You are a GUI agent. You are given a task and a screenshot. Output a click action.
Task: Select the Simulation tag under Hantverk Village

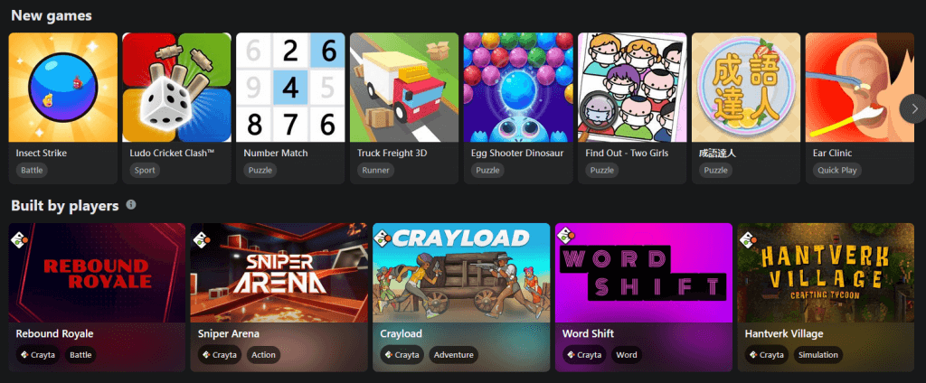pos(817,355)
